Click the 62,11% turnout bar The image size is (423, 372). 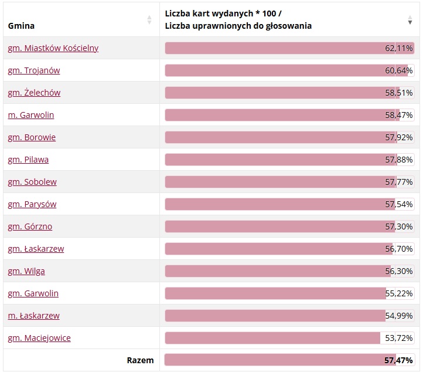289,48
